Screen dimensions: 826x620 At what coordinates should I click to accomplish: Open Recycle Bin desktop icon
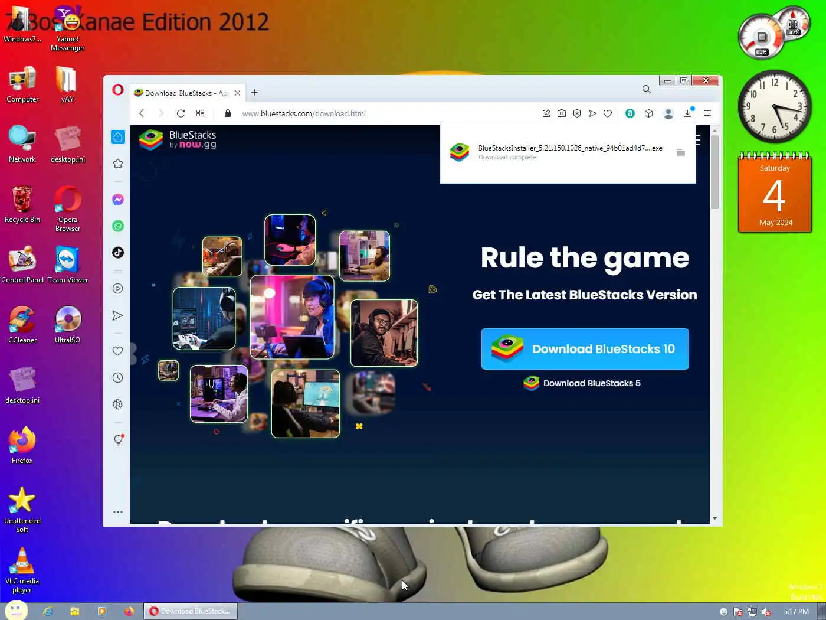[x=22, y=205]
